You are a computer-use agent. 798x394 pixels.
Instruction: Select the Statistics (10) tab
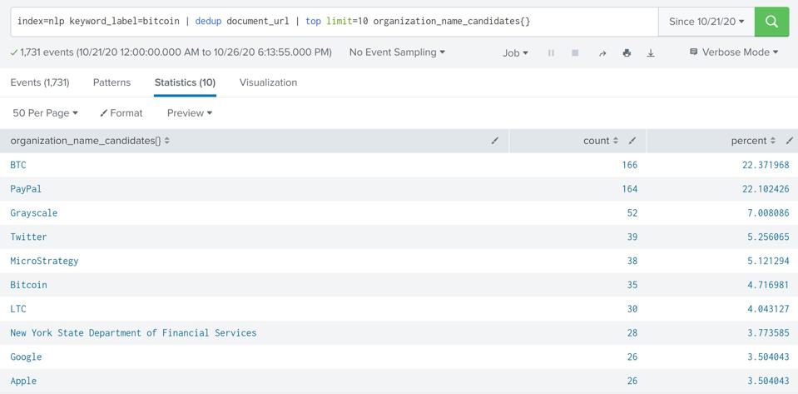click(x=185, y=82)
